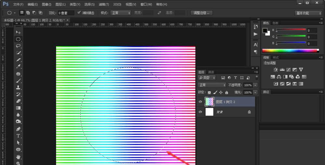Select the Clone Stamp tool
The width and height of the screenshot is (325, 165).
click(18, 87)
